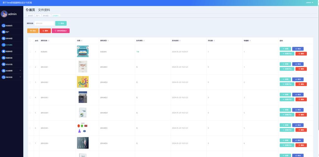Click the 论坛交流 sidebar icon
The height and width of the screenshot is (157, 319).
click(x=3, y=64)
